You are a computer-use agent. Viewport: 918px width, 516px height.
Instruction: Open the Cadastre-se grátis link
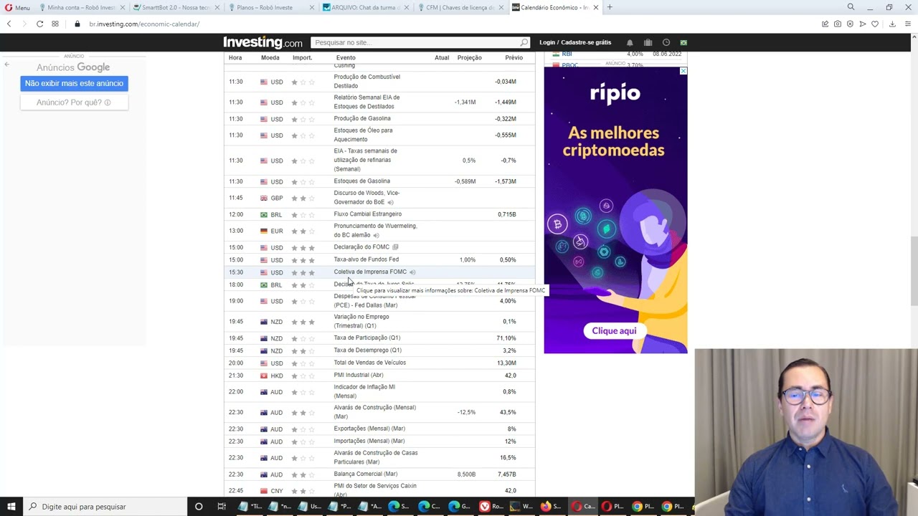tap(586, 42)
